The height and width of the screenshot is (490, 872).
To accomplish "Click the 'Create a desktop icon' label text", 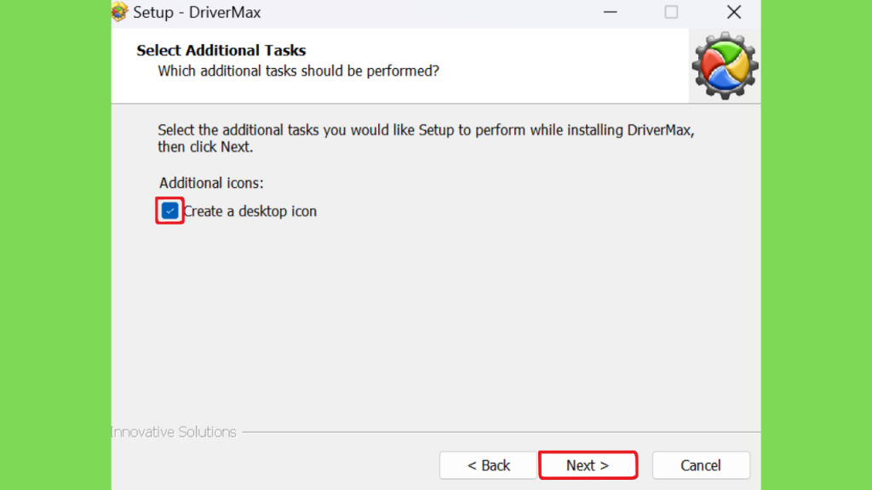I will click(x=250, y=211).
